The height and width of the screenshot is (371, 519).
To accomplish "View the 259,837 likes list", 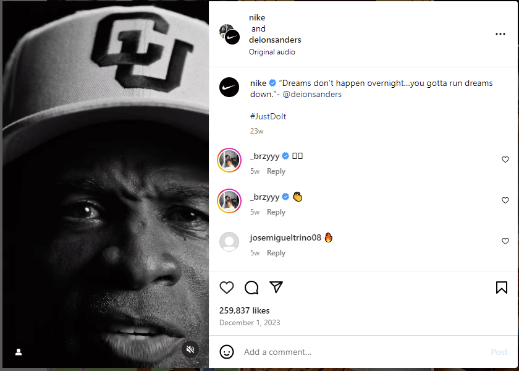I will (245, 310).
